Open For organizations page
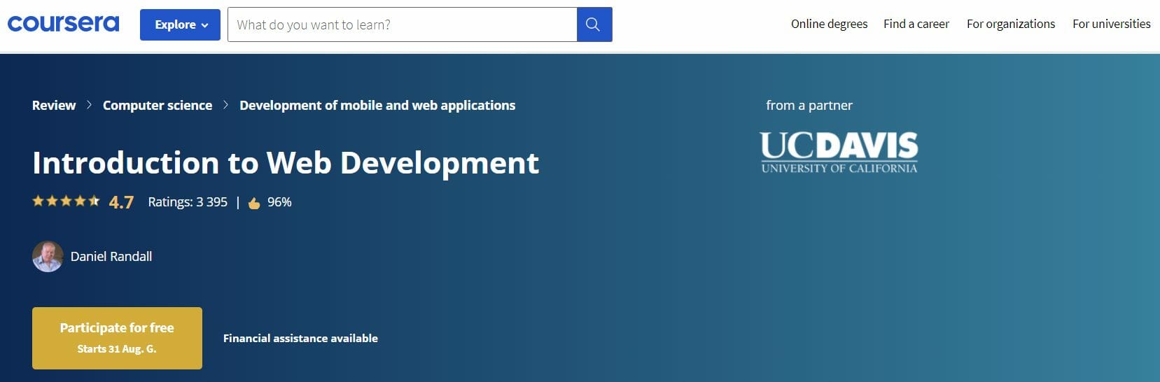This screenshot has width=1160, height=382. point(1011,24)
